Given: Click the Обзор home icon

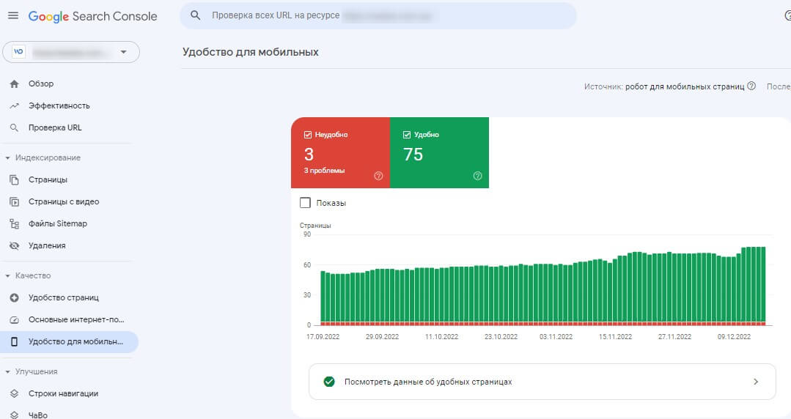Looking at the screenshot, I should 14,84.
